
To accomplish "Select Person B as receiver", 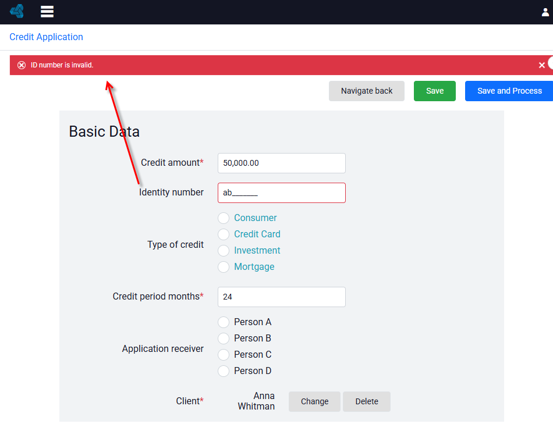I will [x=224, y=339].
